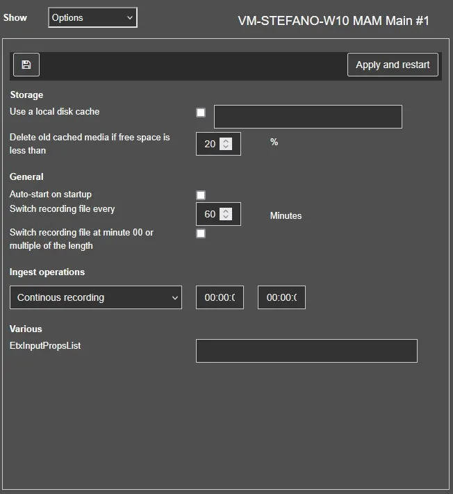Click the local disk cache path field
The image size is (453, 494).
(308, 117)
